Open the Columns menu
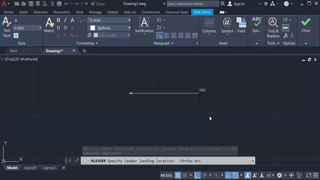Screen dimensions: 320x180 click(209, 26)
